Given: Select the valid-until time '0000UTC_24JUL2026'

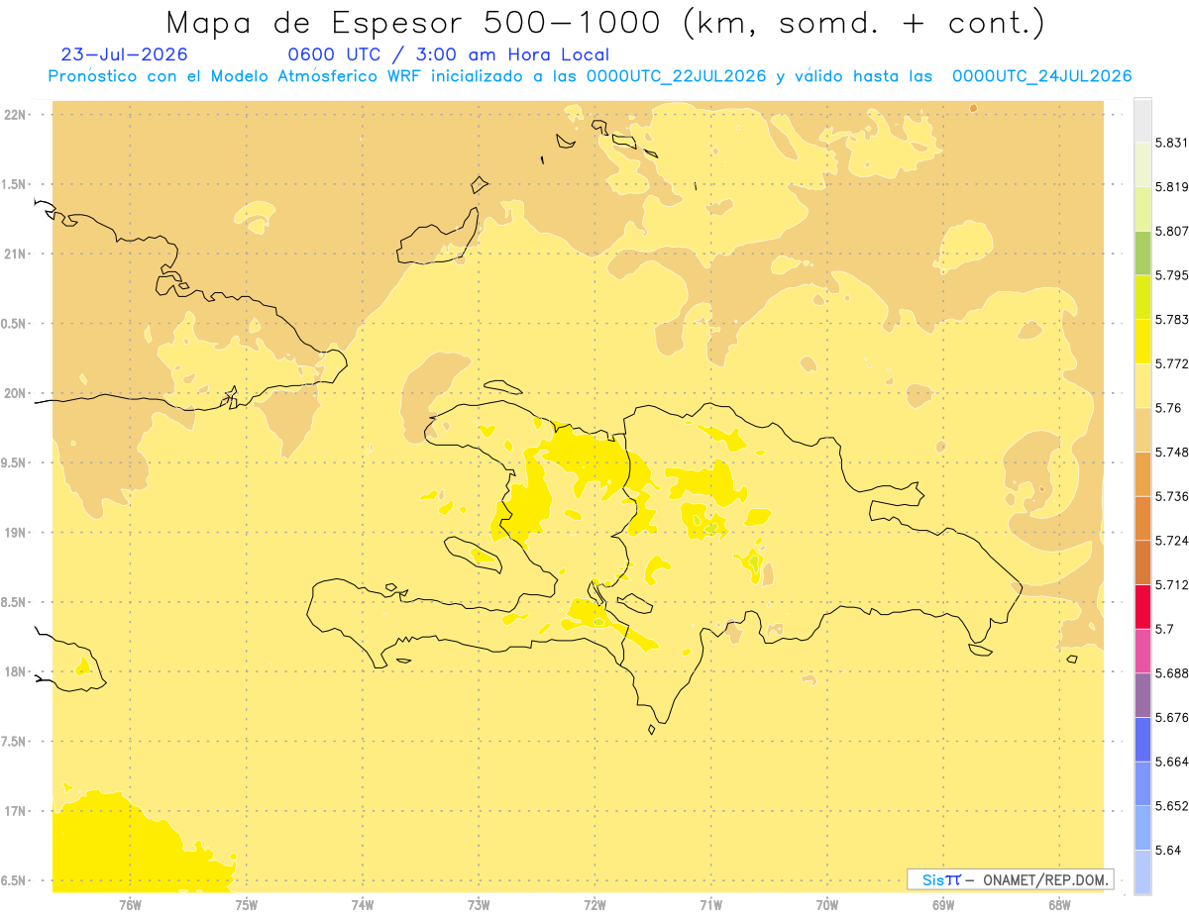Looking at the screenshot, I should 1041,76.
